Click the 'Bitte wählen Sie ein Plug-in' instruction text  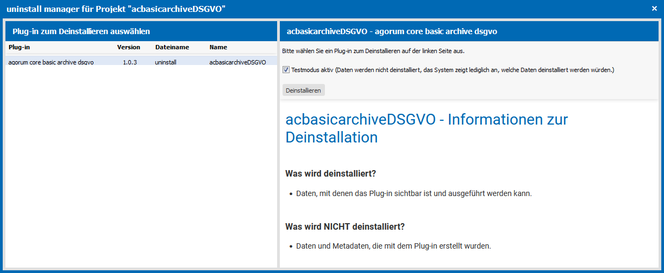click(x=373, y=51)
